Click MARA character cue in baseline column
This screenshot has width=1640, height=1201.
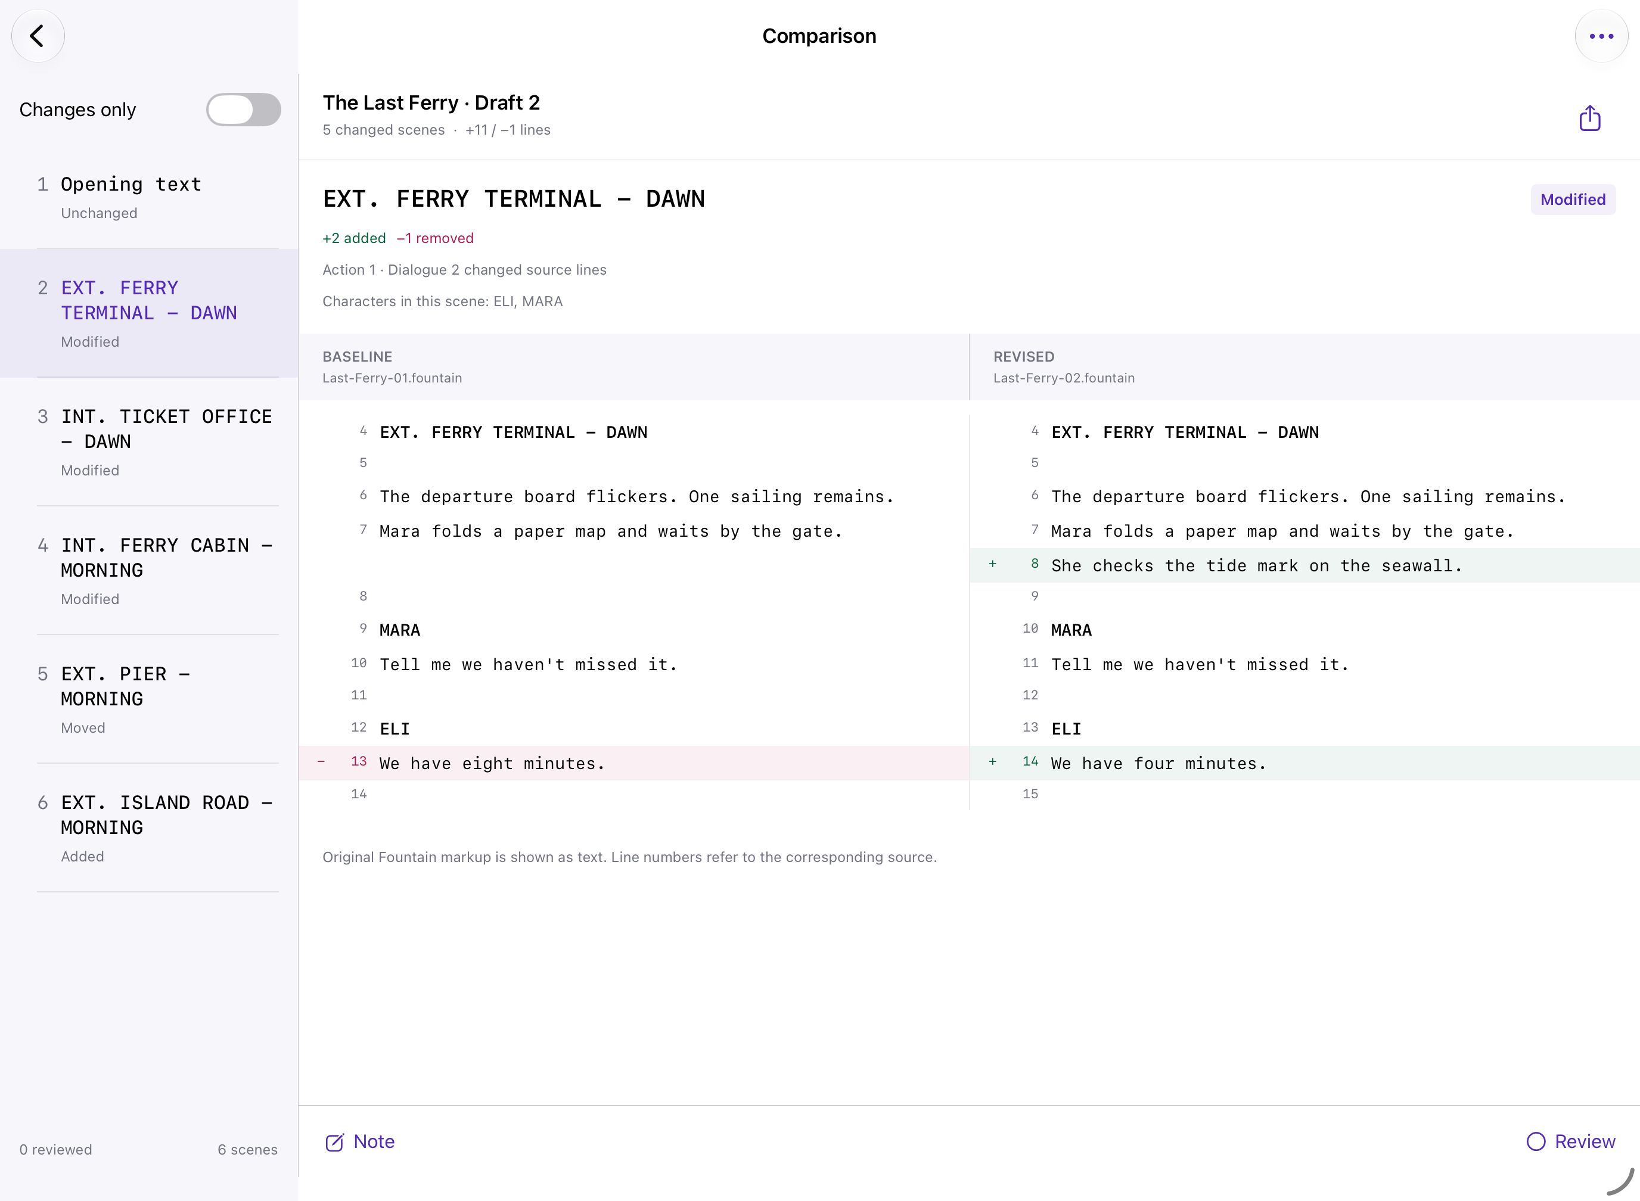click(399, 630)
